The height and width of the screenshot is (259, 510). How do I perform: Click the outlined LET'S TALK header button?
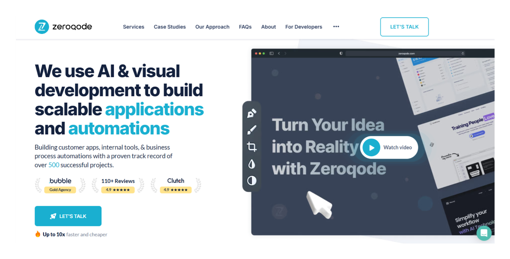(x=404, y=27)
